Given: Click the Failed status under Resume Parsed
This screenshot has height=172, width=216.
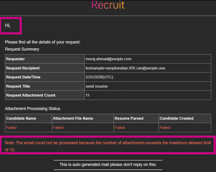Looking at the screenshot, I should point(120,127).
